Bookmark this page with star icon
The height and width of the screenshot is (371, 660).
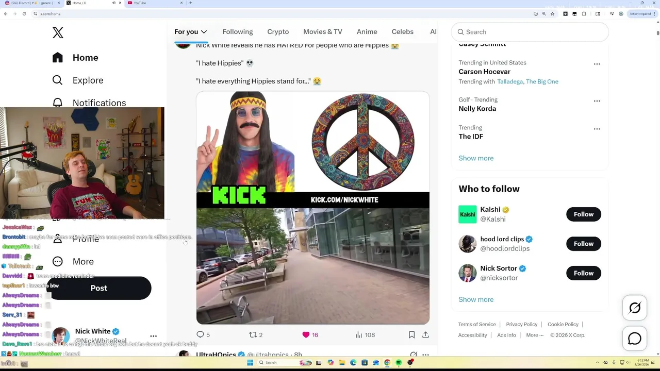click(552, 14)
